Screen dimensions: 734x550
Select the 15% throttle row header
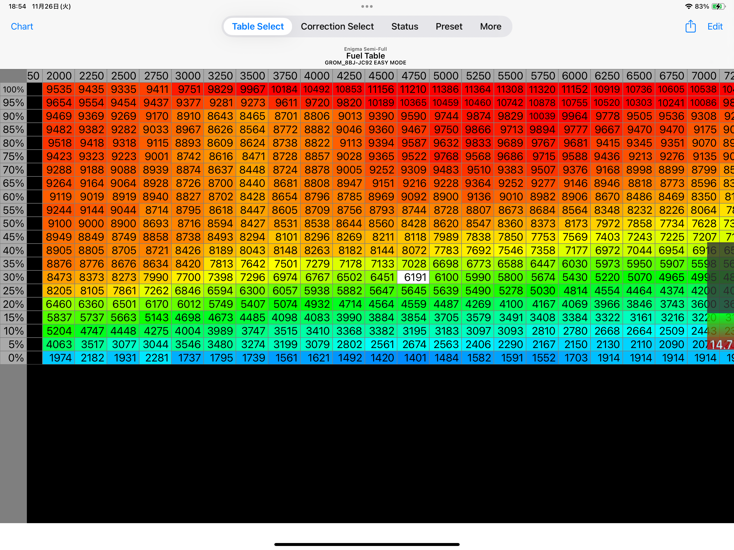13,317
